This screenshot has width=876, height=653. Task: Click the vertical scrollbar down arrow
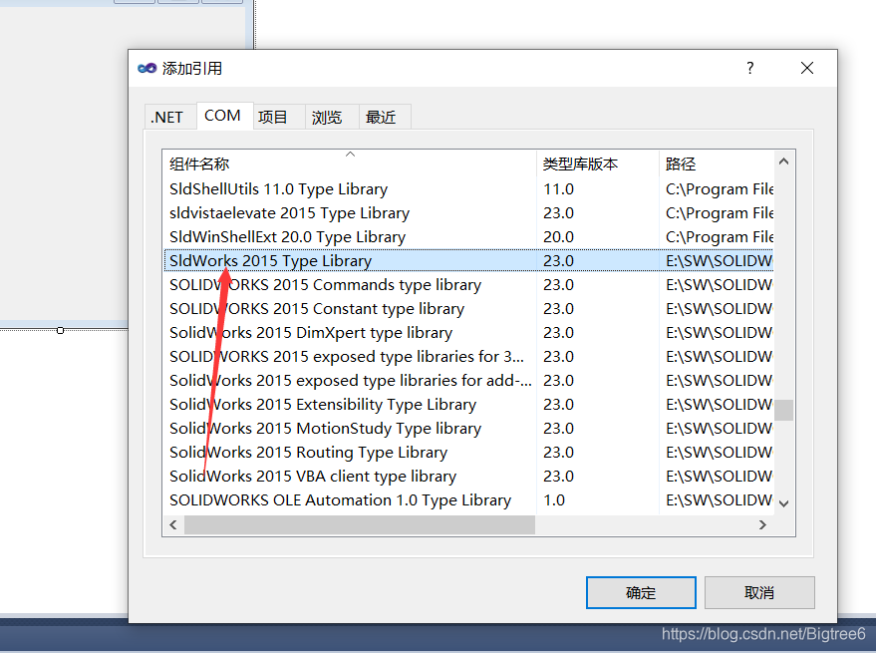tap(784, 503)
